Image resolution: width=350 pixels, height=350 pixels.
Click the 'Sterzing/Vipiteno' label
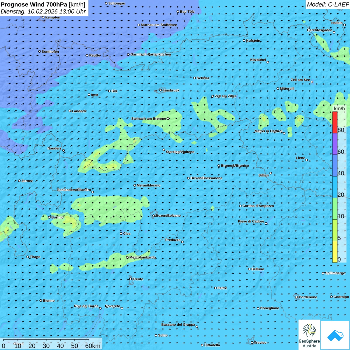180,152
